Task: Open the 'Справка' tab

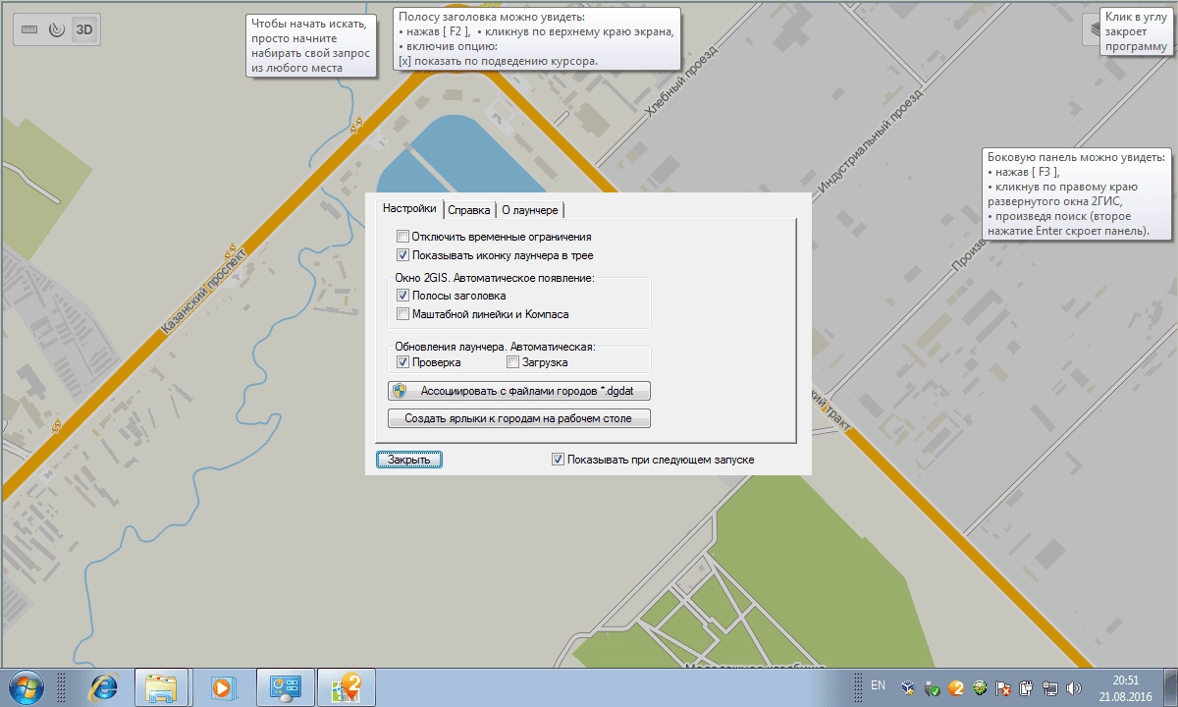Action: point(468,210)
